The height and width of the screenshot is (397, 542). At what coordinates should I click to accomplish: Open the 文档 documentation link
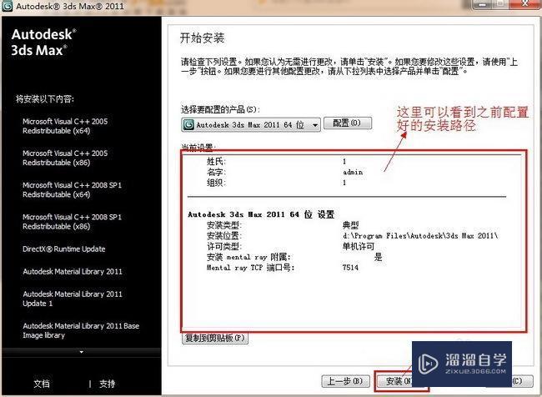(42, 384)
